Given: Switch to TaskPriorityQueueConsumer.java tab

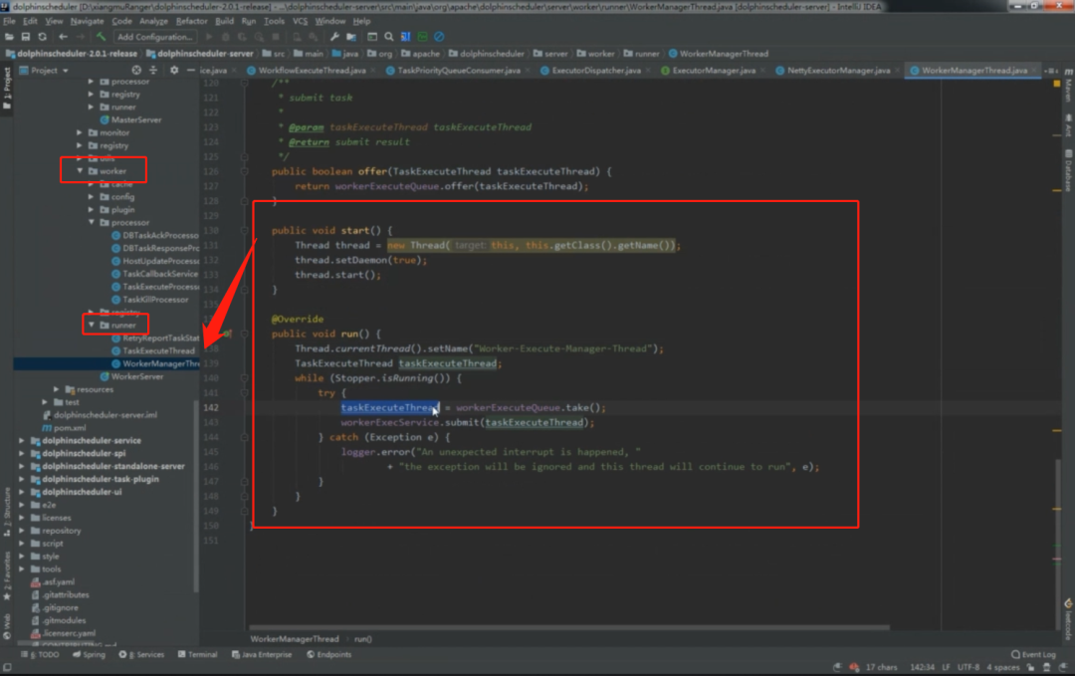Looking at the screenshot, I should click(x=459, y=70).
